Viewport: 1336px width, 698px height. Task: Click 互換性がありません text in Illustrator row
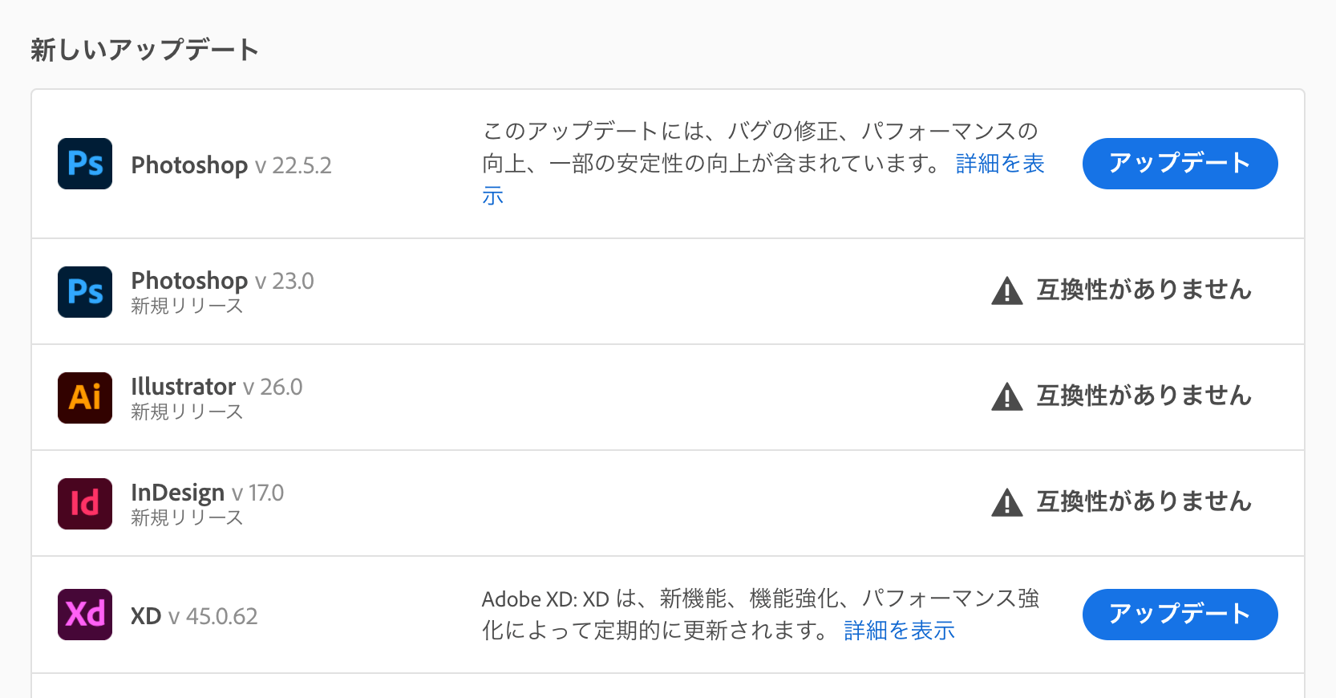1144,396
